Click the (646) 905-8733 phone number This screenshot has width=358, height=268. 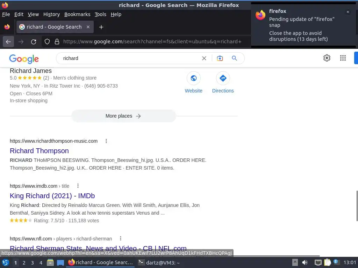(101, 86)
